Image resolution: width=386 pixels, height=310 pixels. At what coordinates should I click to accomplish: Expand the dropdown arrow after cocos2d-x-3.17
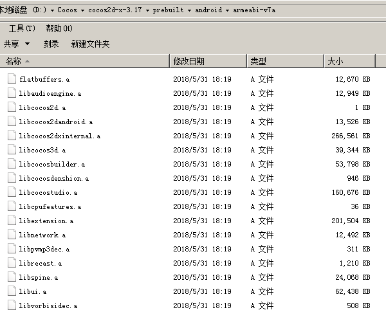click(147, 10)
